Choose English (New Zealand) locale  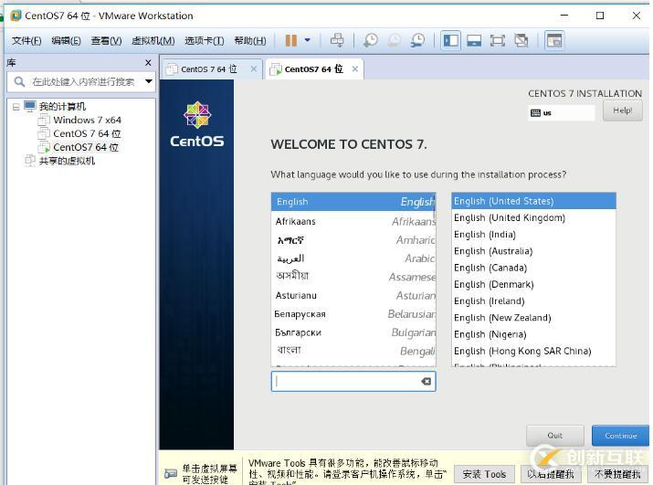[x=533, y=318]
